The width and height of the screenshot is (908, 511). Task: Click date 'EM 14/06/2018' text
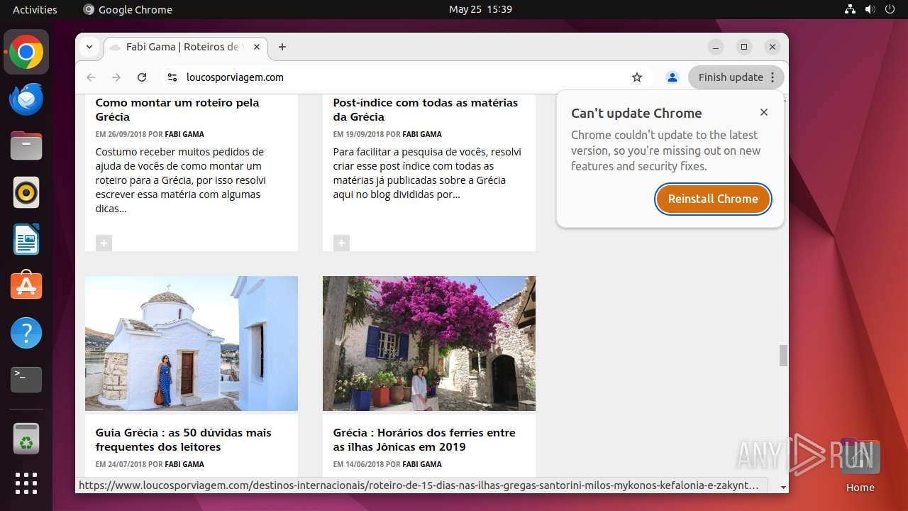point(358,464)
